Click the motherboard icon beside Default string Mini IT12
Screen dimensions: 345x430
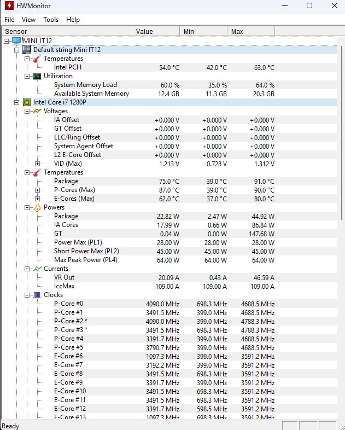coord(26,50)
